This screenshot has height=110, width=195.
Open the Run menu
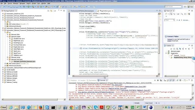[x=39, y=3]
